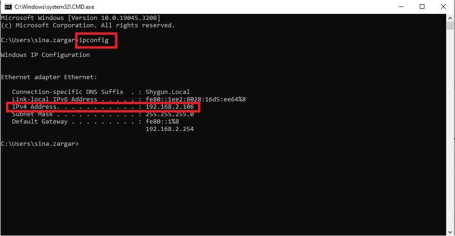This screenshot has height=236, width=455.
Task: Close the CMD.exe window
Action: (443, 6)
